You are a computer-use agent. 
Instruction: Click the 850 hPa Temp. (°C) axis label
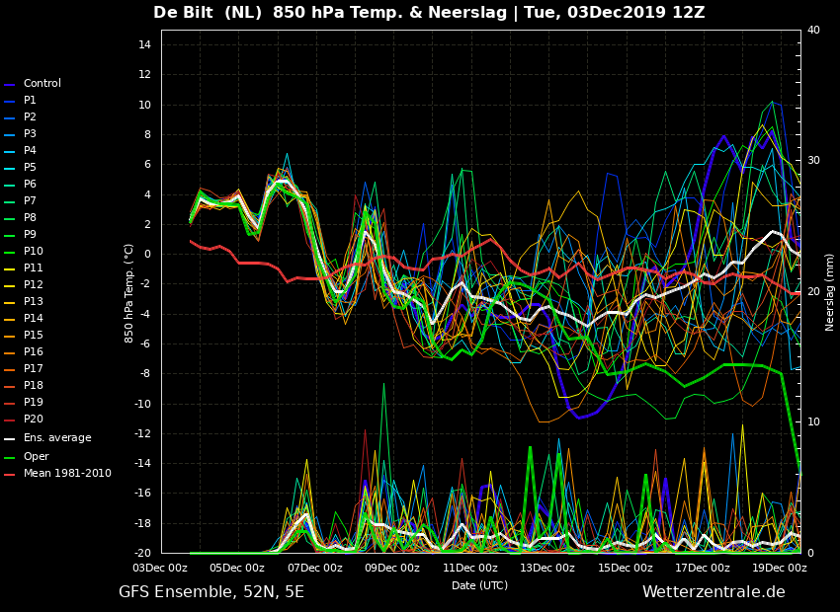pyautogui.click(x=129, y=292)
